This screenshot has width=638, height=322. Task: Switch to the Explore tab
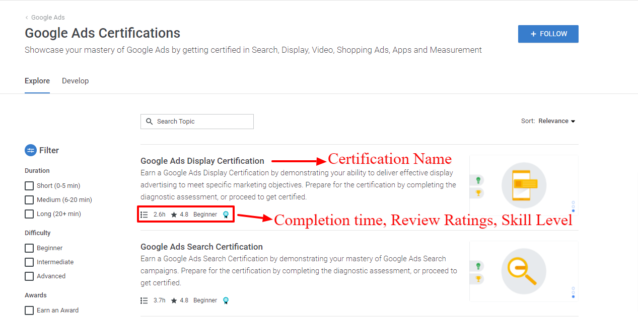[x=37, y=81]
